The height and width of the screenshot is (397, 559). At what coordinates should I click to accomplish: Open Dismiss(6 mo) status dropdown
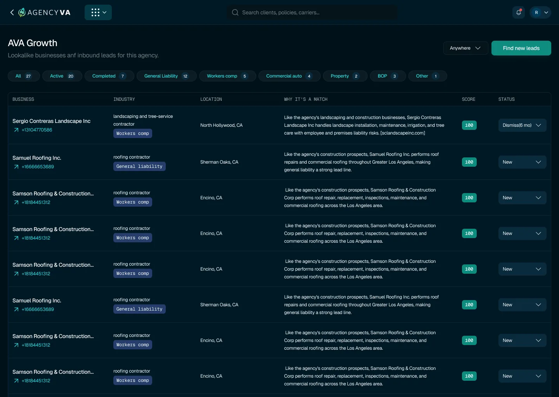point(522,125)
